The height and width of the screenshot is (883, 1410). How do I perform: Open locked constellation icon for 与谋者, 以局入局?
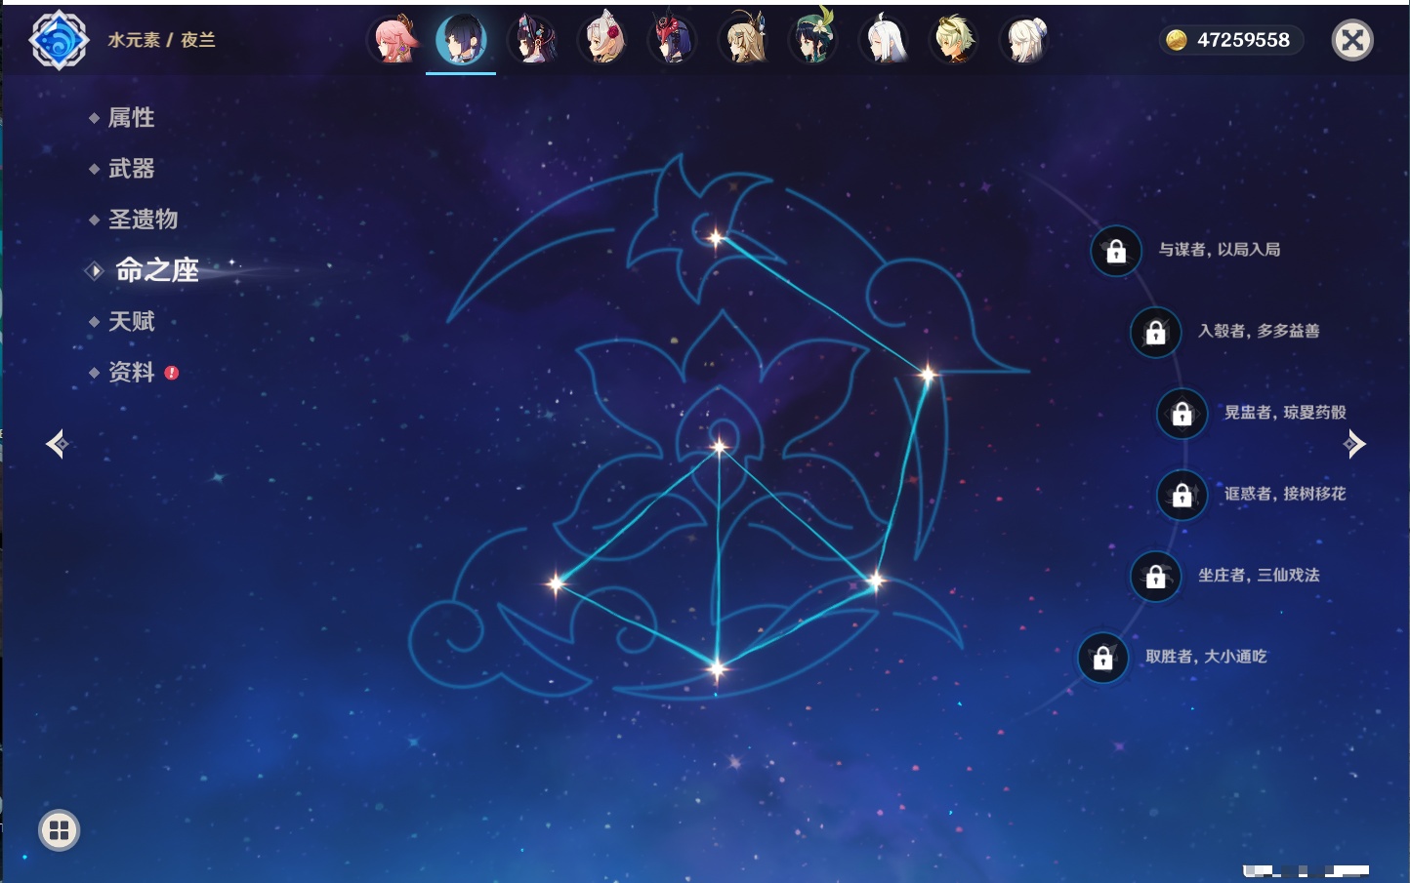tap(1116, 251)
